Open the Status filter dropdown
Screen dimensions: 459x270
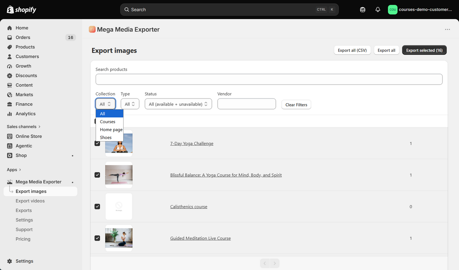coord(178,104)
